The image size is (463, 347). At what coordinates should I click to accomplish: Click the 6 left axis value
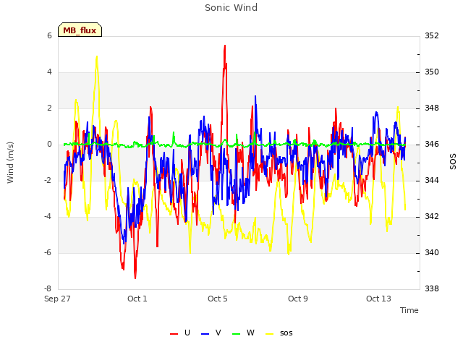coord(49,35)
